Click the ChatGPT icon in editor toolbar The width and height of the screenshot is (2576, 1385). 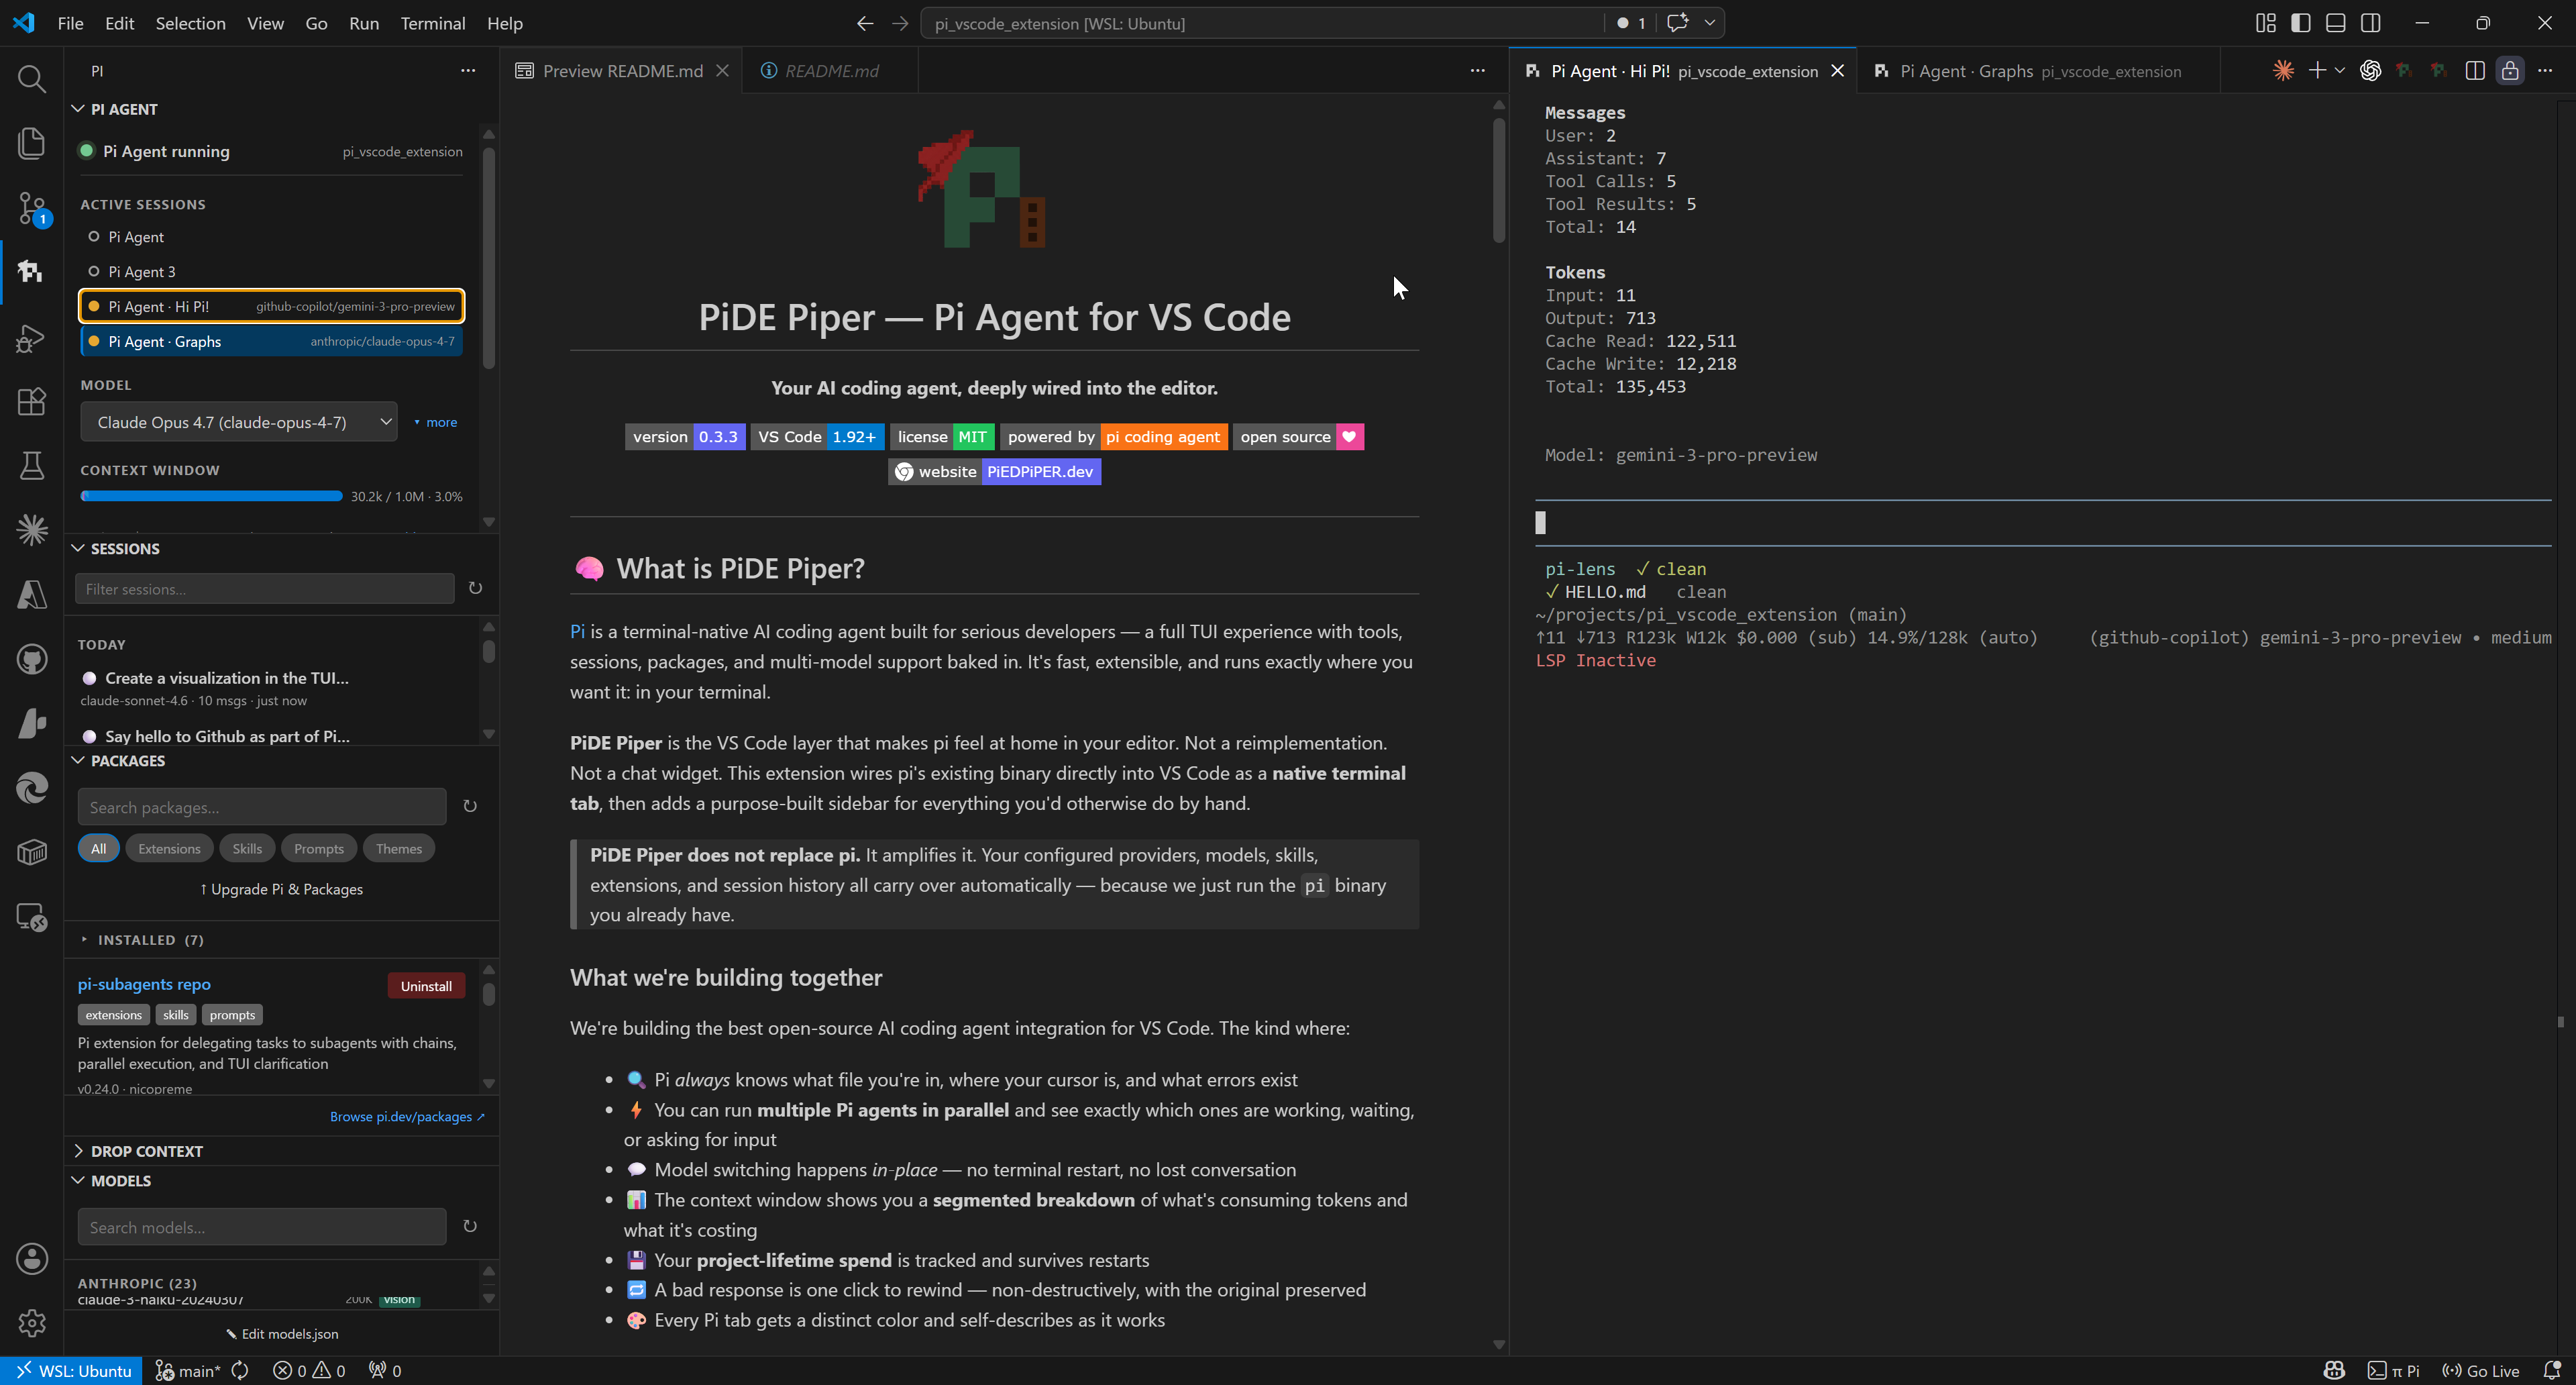pos(2370,70)
